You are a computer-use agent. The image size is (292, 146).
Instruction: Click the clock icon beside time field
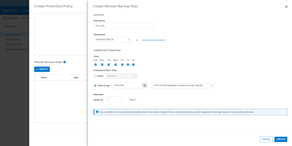[x=145, y=85]
